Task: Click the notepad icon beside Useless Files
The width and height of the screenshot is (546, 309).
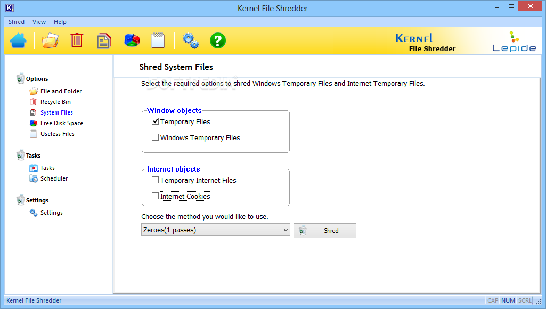Action: pos(34,134)
